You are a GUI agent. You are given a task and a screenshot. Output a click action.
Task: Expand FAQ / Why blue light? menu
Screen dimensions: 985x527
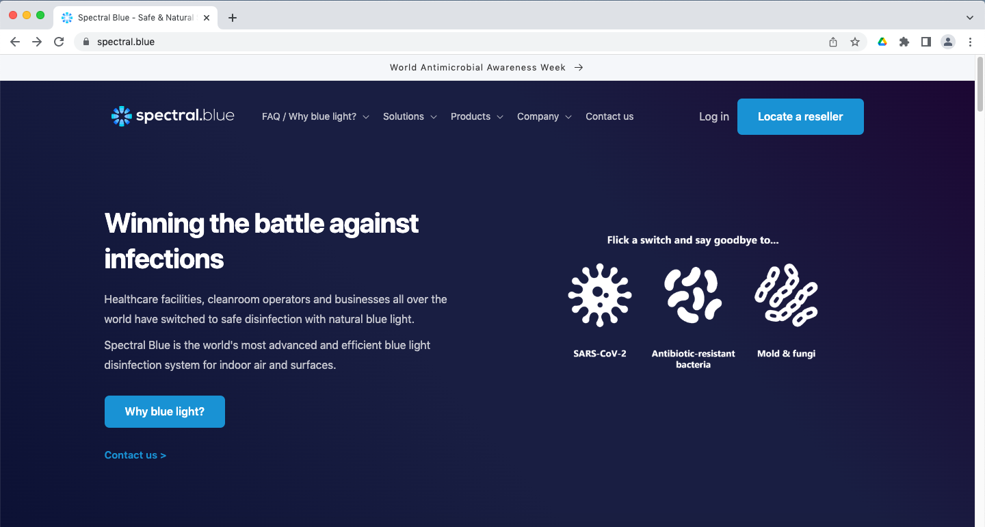tap(315, 116)
